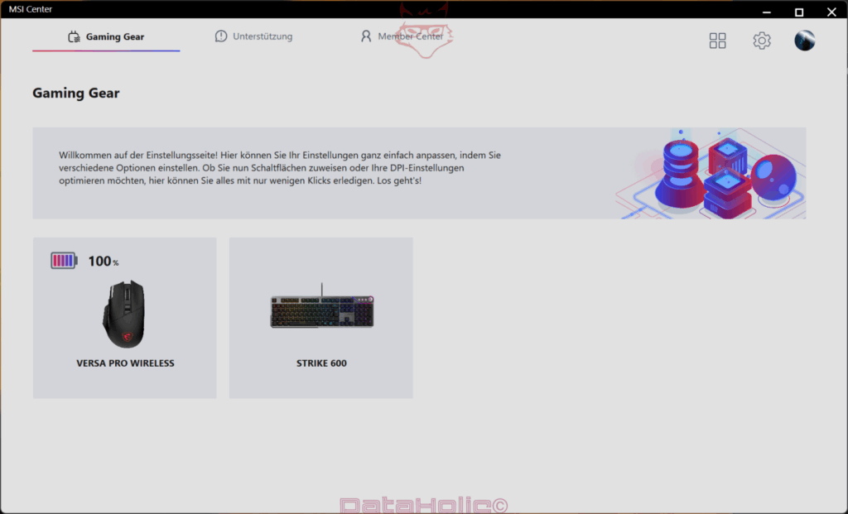Select the VERSA PRO WIRELESS mouse image
The image size is (848, 514).
coord(124,314)
